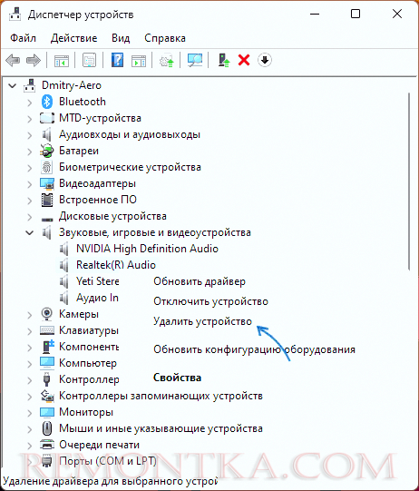Select the NVIDIA High Definition Audio device
Image resolution: width=419 pixels, height=491 pixels.
click(x=147, y=249)
